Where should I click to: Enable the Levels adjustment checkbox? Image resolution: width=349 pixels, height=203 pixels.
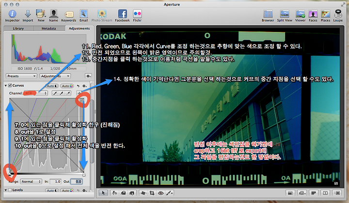click(10, 190)
